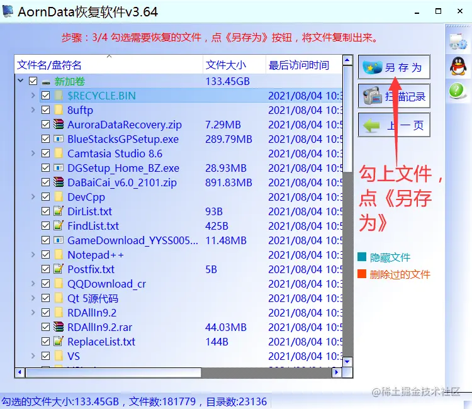
Task: Toggle checkbox for DaBaiCai_v6.0_2101.zip
Action: click(x=46, y=182)
